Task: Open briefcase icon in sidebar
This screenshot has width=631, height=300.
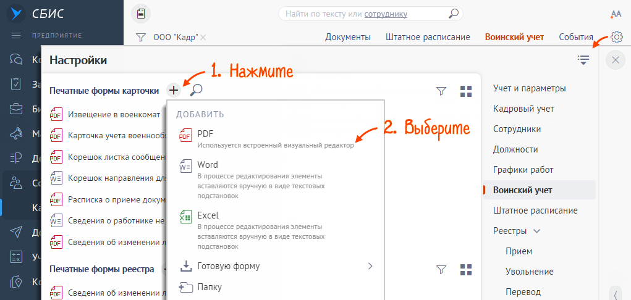Action: [x=16, y=109]
